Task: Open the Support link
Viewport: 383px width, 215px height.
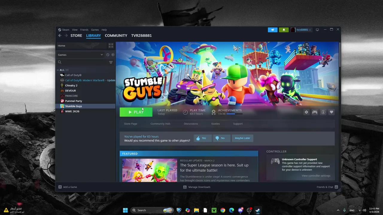Action: coord(238,124)
